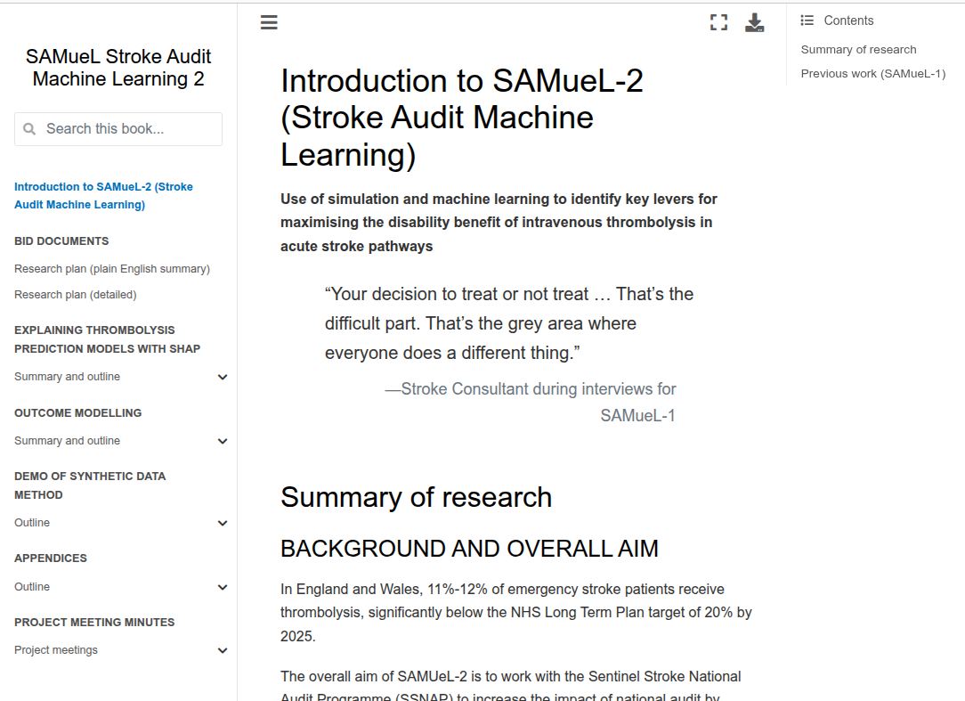This screenshot has height=701, width=965.
Task: Toggle the sidebar with the hamburger icon
Action: click(x=269, y=23)
